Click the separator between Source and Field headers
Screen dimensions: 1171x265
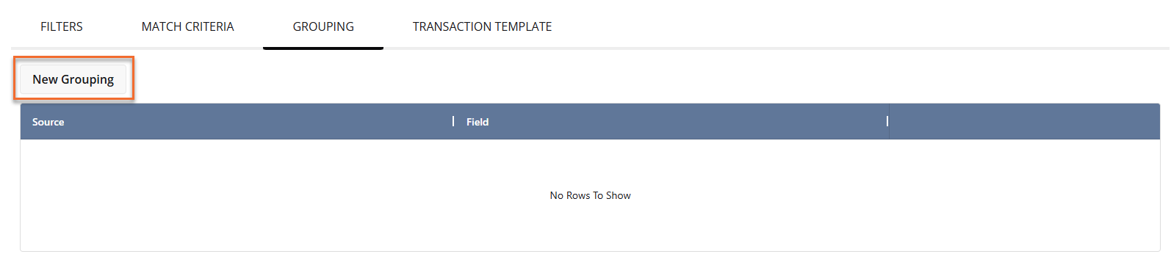453,121
